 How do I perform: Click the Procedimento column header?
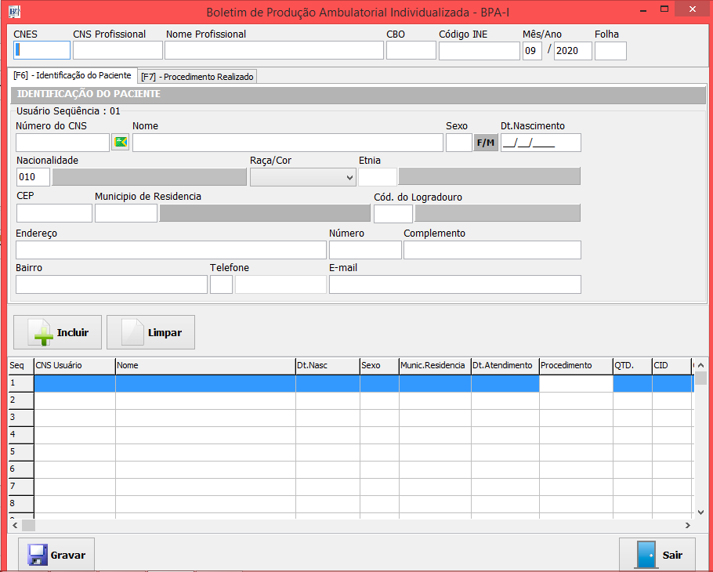[576, 365]
